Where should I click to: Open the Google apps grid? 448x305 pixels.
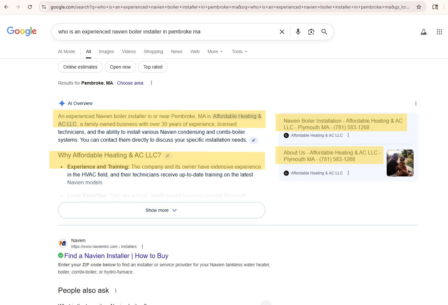pyautogui.click(x=439, y=32)
